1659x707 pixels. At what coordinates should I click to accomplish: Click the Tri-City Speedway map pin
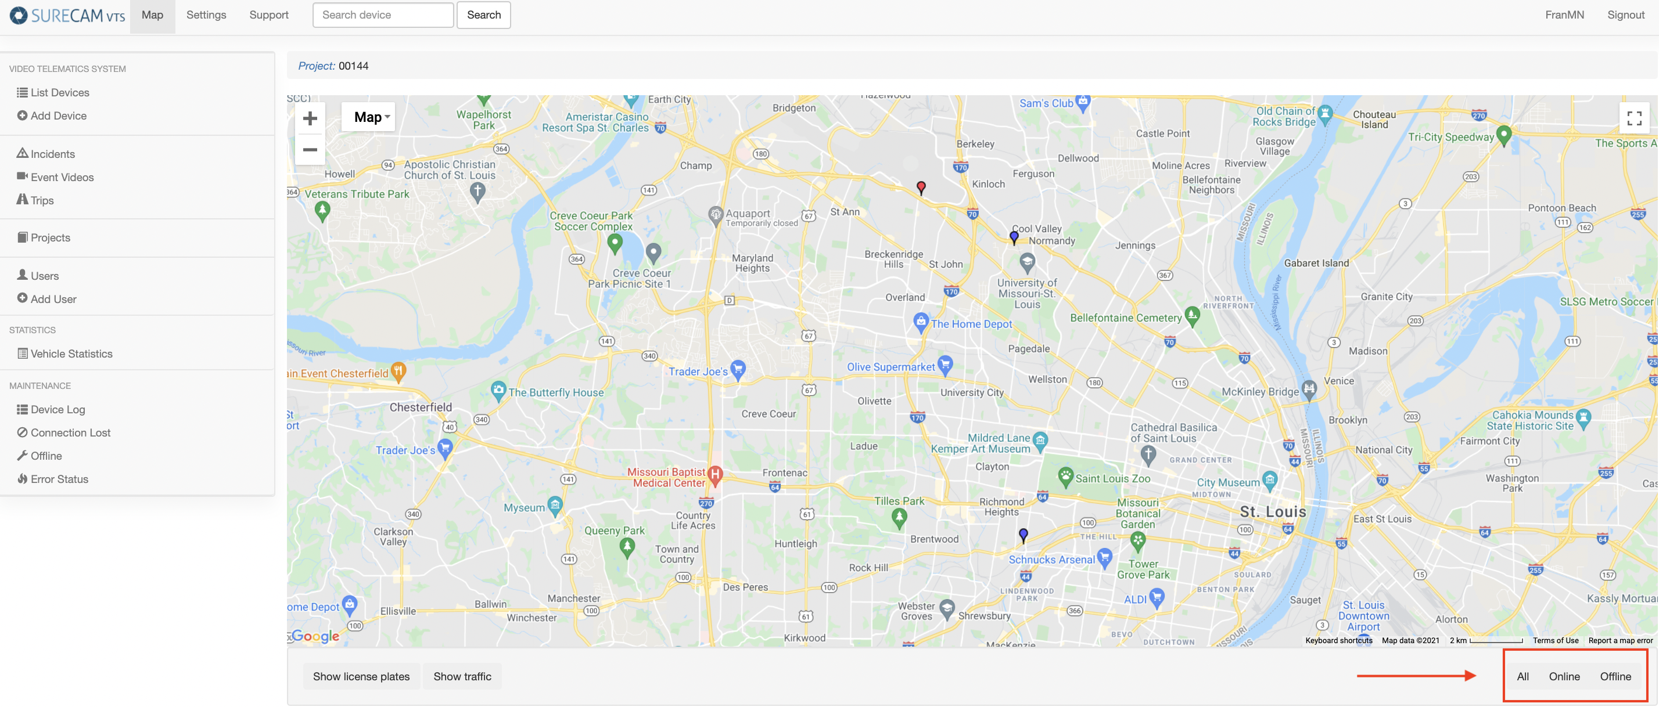click(1503, 136)
